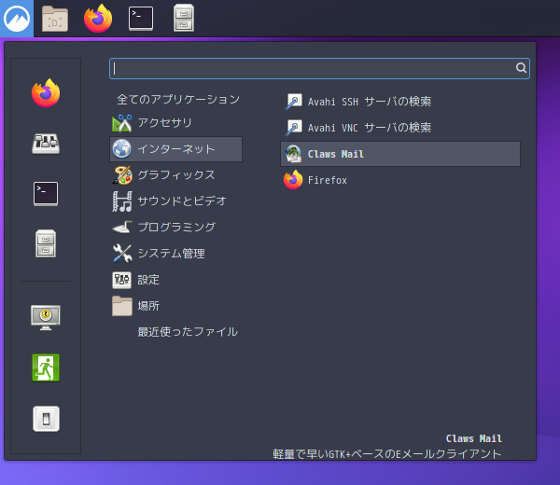Open file manager cabinet icon in favorites sidebar

click(46, 243)
